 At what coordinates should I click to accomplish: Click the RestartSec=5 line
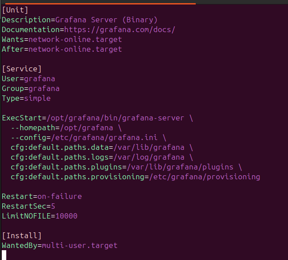click(x=29, y=206)
